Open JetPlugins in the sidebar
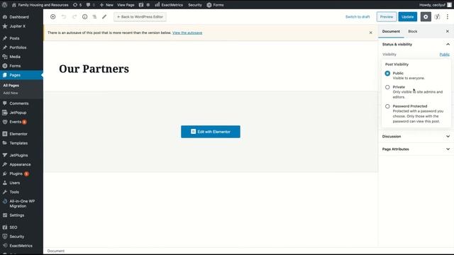 click(x=18, y=156)
